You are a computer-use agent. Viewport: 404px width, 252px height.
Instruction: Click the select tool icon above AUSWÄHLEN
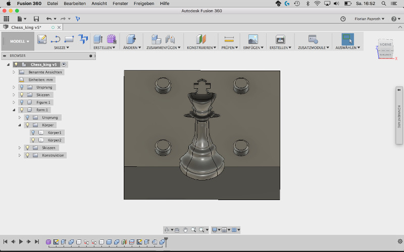(347, 39)
